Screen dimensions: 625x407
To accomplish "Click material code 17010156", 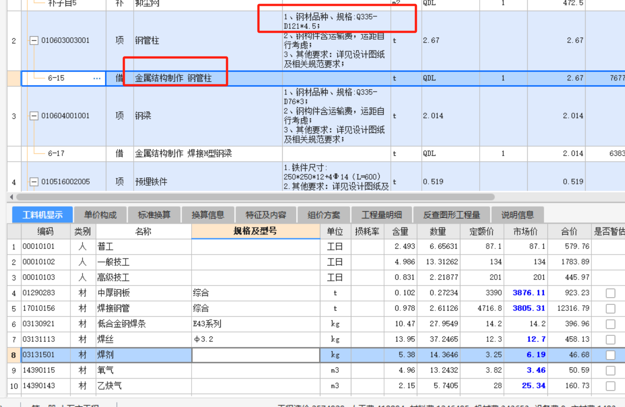I will (x=39, y=309).
